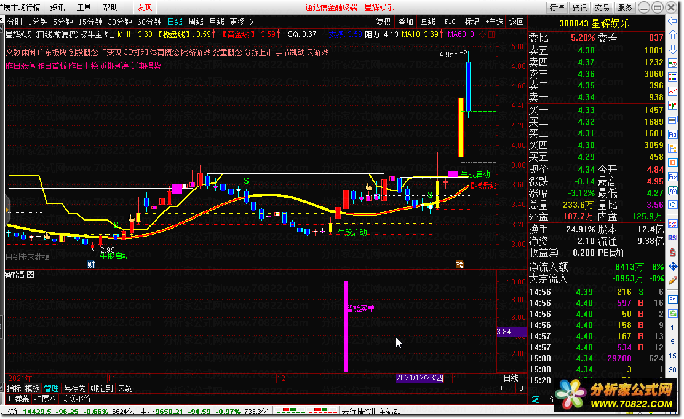Image resolution: width=684 pixels, height=419 pixels.
Task: Click the F10 toolbar button
Action: (x=450, y=22)
